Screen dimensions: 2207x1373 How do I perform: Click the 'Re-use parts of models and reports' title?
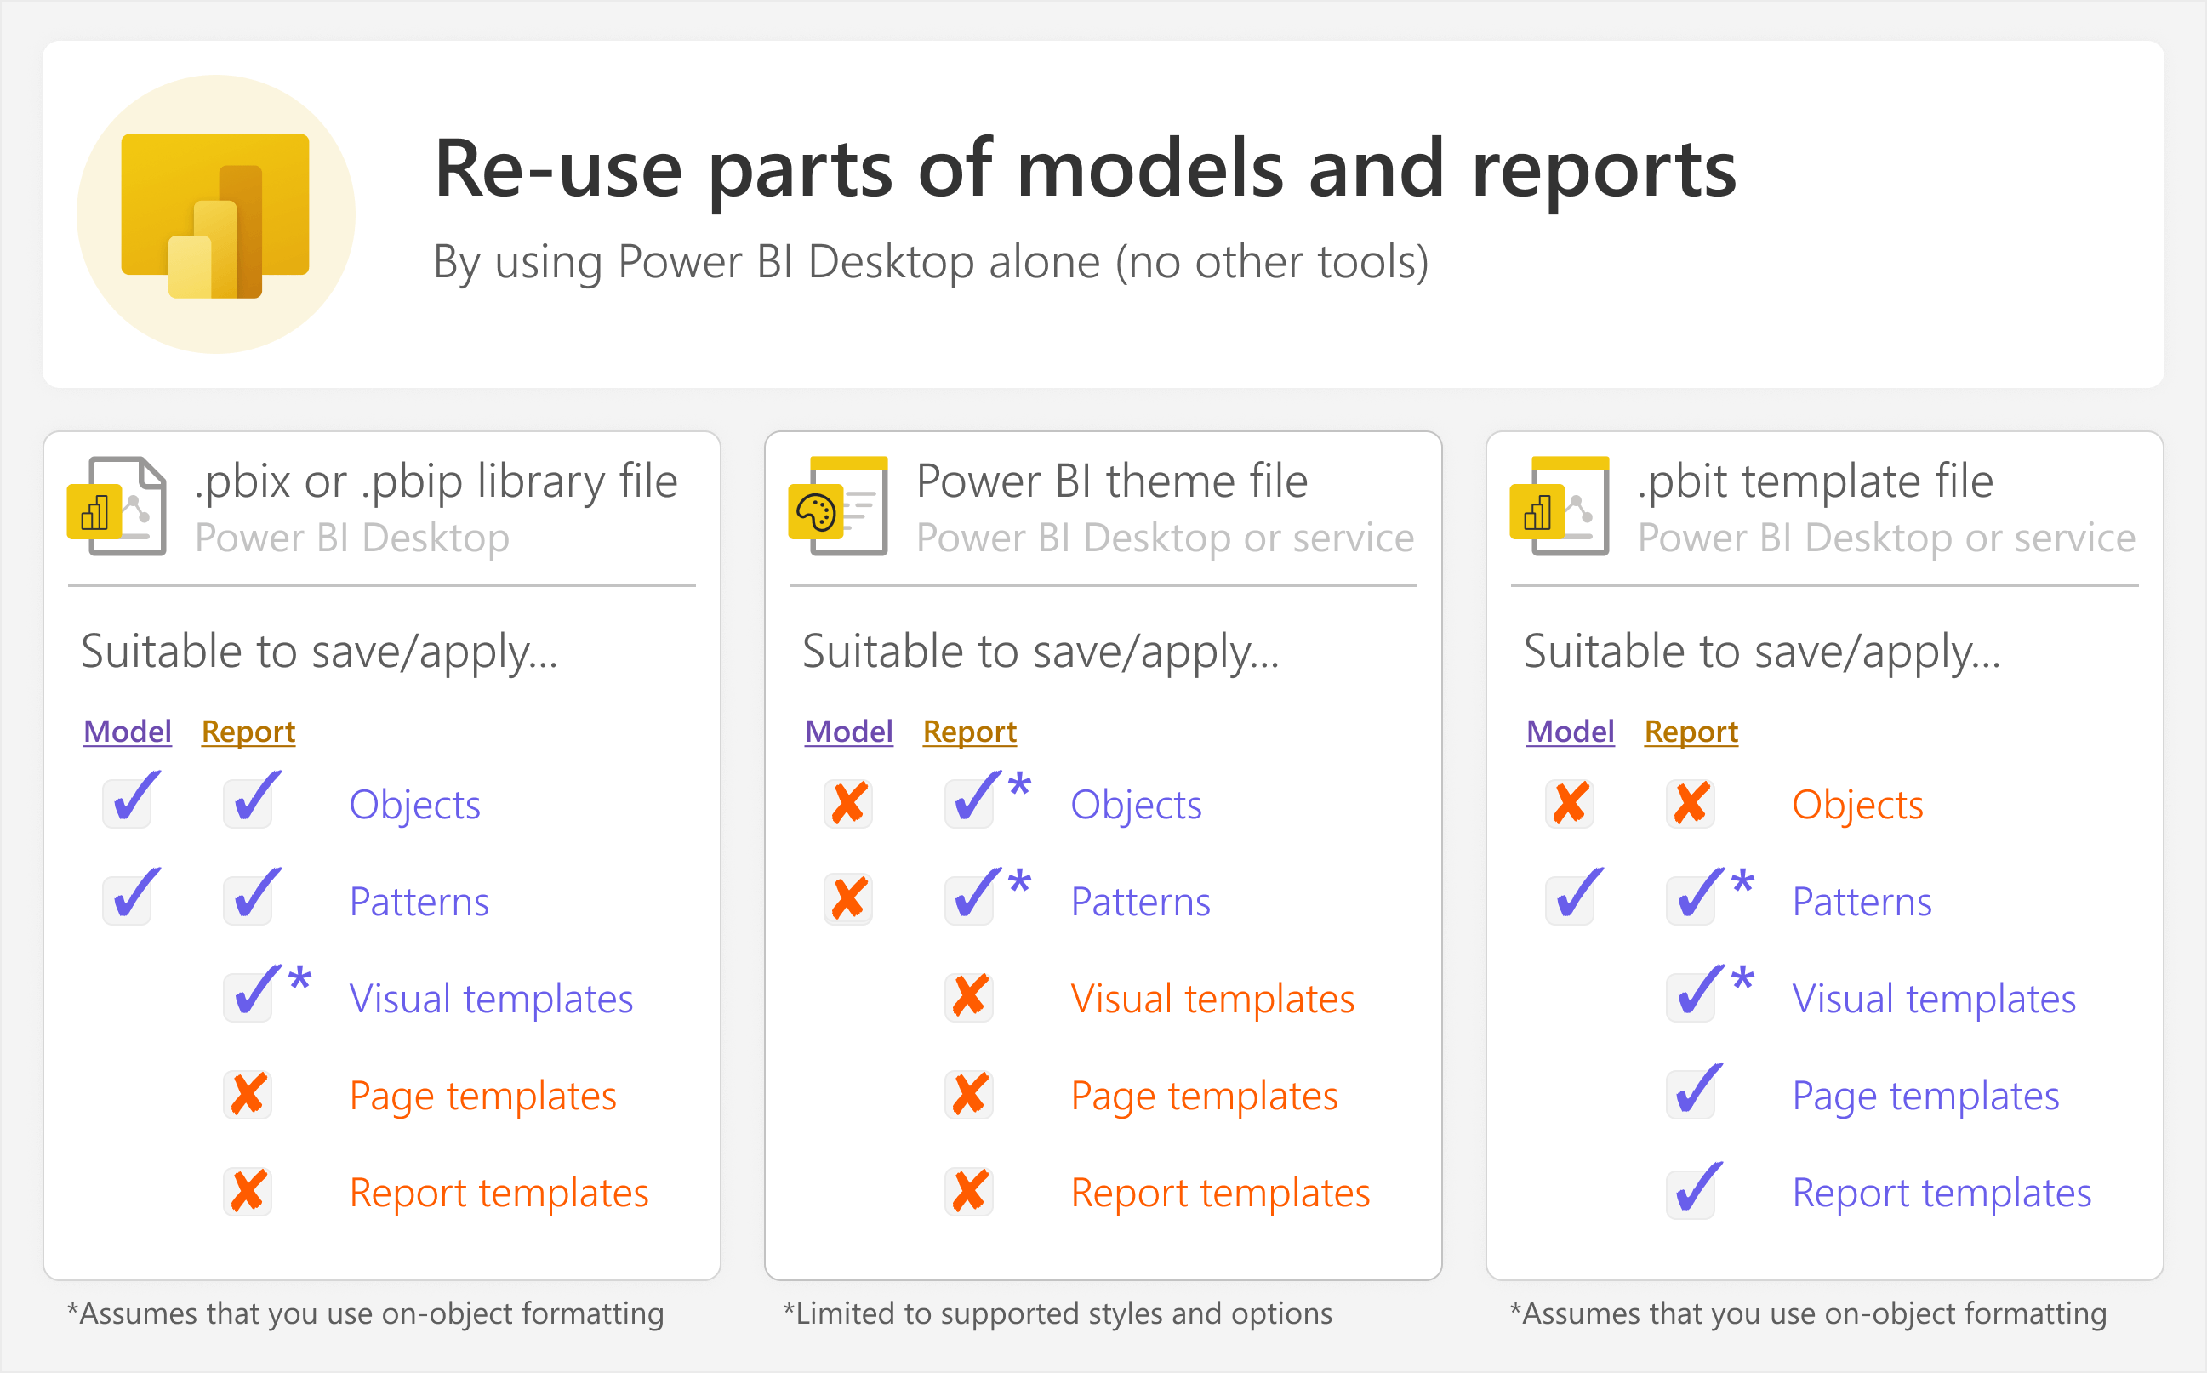click(x=1086, y=169)
